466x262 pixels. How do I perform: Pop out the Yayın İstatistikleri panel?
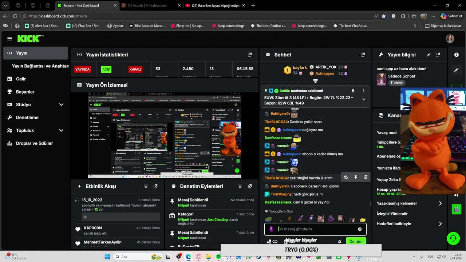pos(249,55)
